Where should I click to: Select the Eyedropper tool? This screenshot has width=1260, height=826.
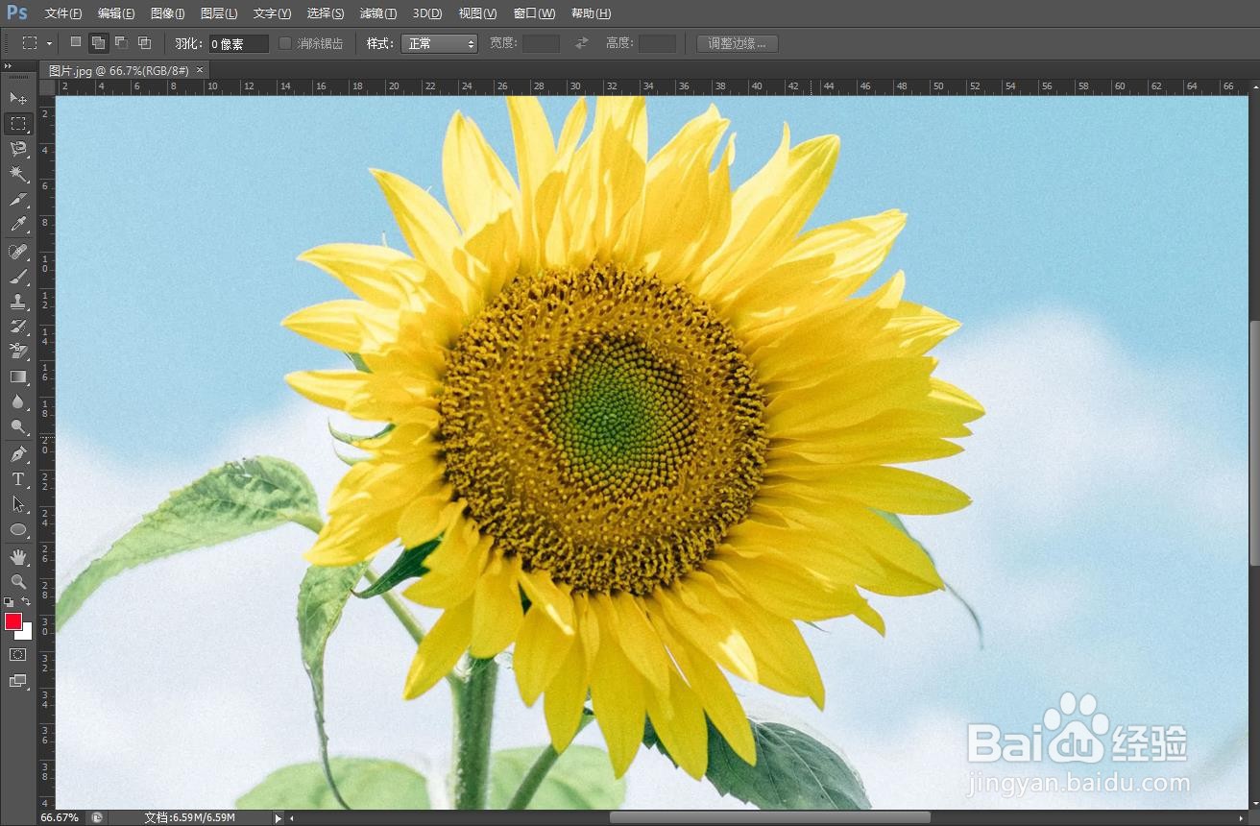18,225
